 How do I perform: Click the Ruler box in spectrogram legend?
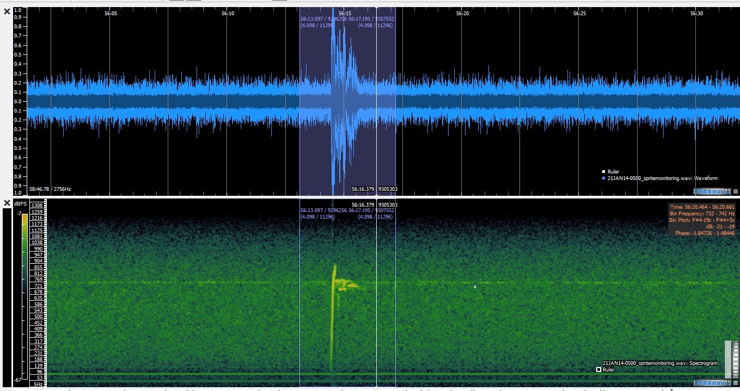coord(599,370)
